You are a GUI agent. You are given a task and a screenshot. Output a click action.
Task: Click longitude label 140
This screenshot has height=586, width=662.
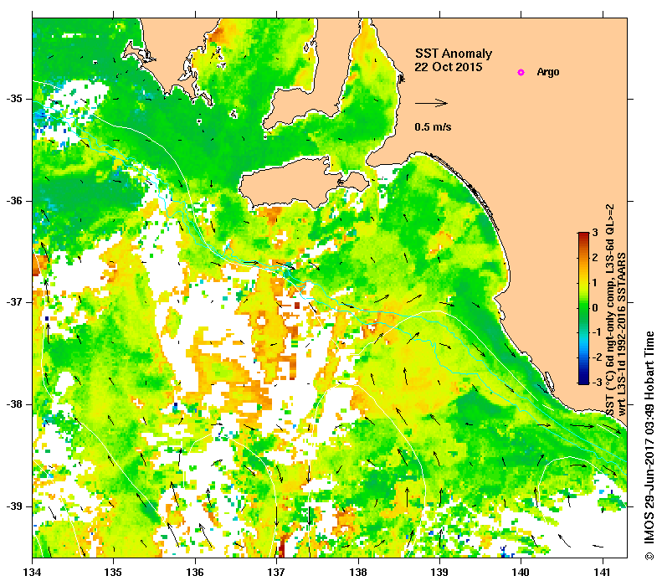pyautogui.click(x=521, y=572)
